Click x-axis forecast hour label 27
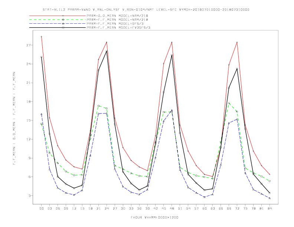Image resolution: width=294 pixels, height=227 pixels. click(115, 208)
